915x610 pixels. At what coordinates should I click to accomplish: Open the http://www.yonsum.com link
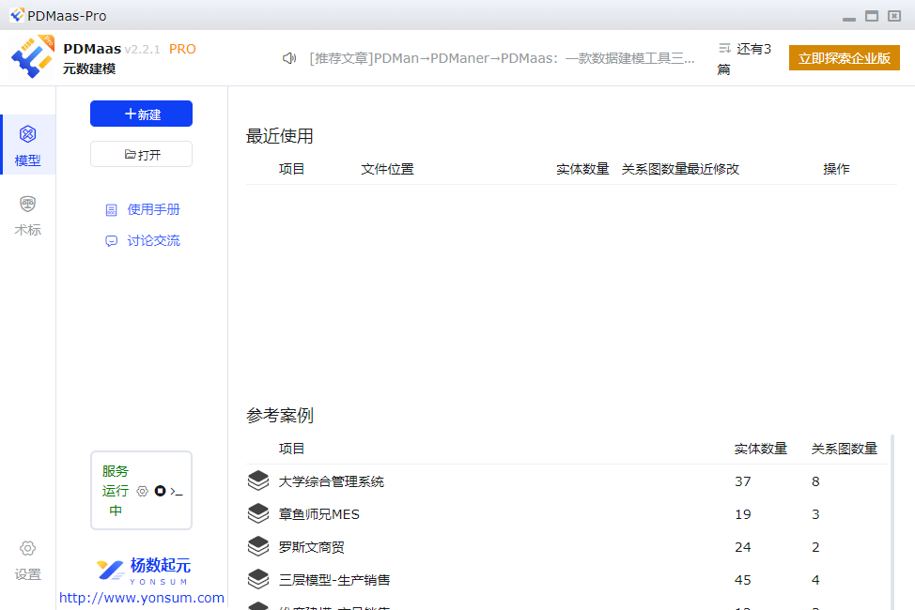point(142,598)
